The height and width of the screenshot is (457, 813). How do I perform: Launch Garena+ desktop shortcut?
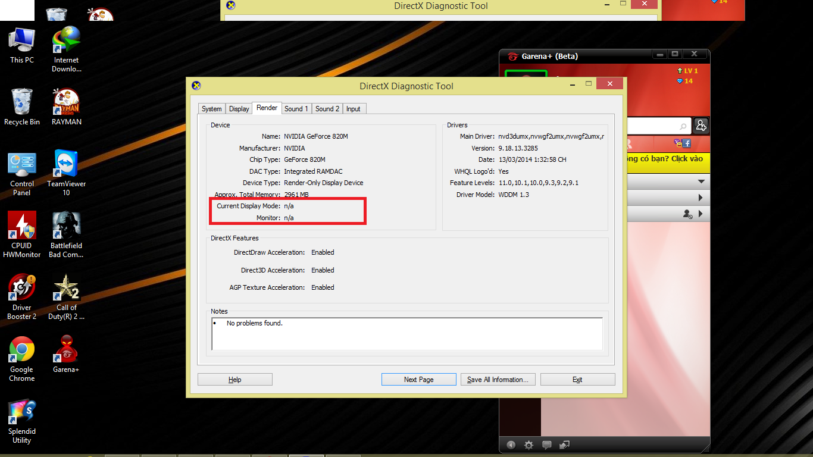pyautogui.click(x=67, y=354)
